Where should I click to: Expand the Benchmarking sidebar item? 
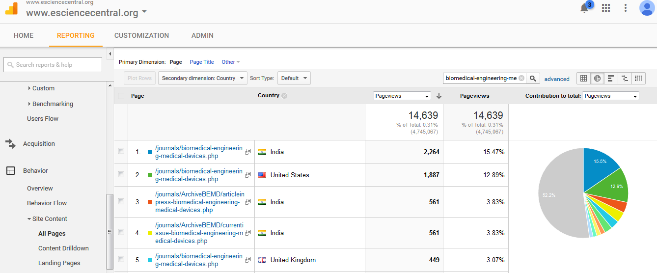51,104
